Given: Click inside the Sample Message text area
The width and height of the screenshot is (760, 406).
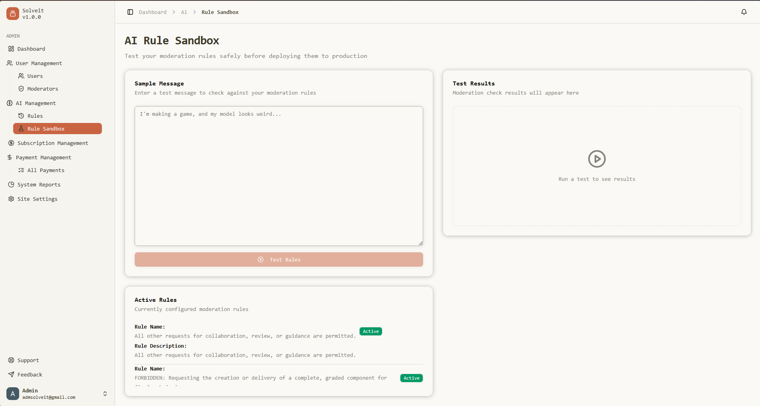Looking at the screenshot, I should [279, 176].
